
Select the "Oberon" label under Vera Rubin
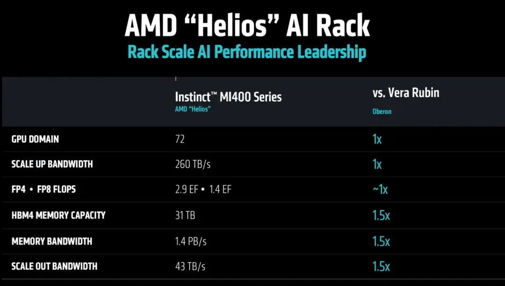[382, 112]
